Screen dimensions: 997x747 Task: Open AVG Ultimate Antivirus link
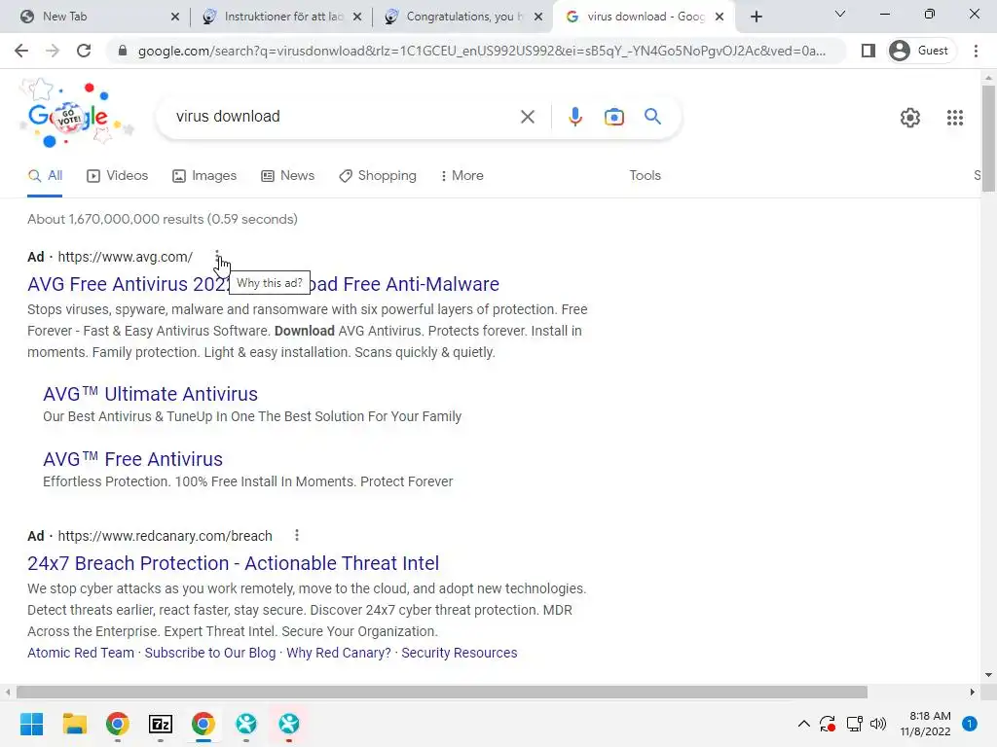(150, 394)
